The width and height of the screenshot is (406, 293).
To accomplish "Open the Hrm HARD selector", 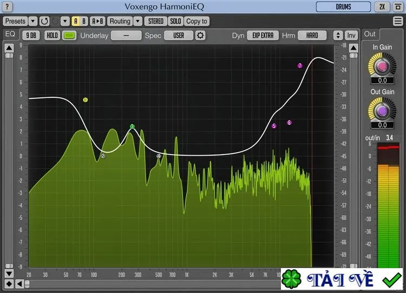I will click(x=312, y=36).
